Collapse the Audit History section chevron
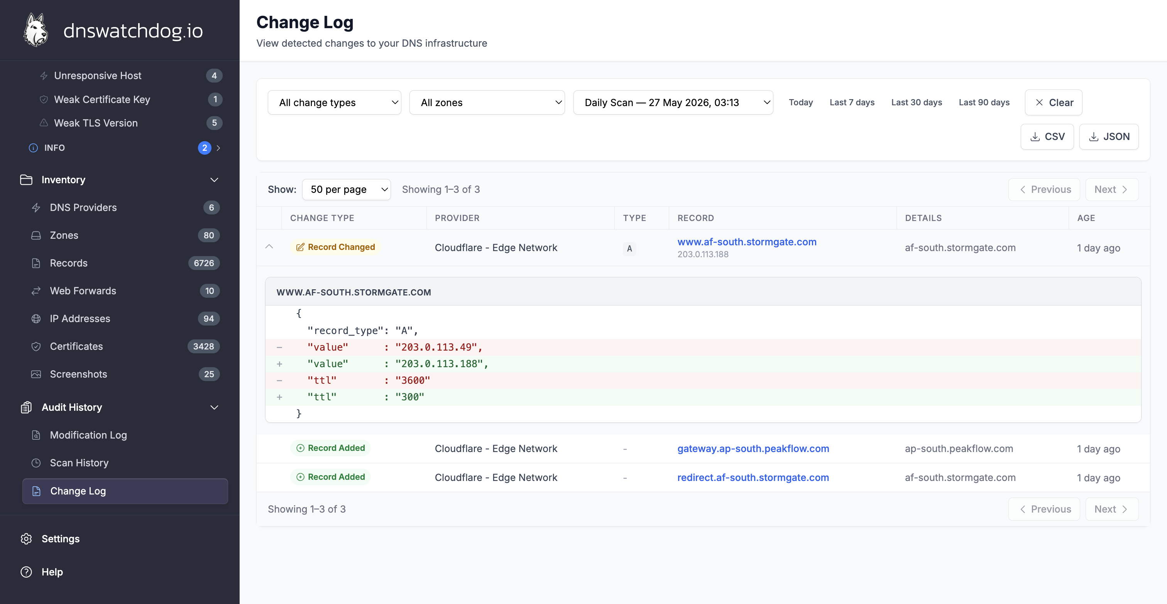 pos(214,407)
